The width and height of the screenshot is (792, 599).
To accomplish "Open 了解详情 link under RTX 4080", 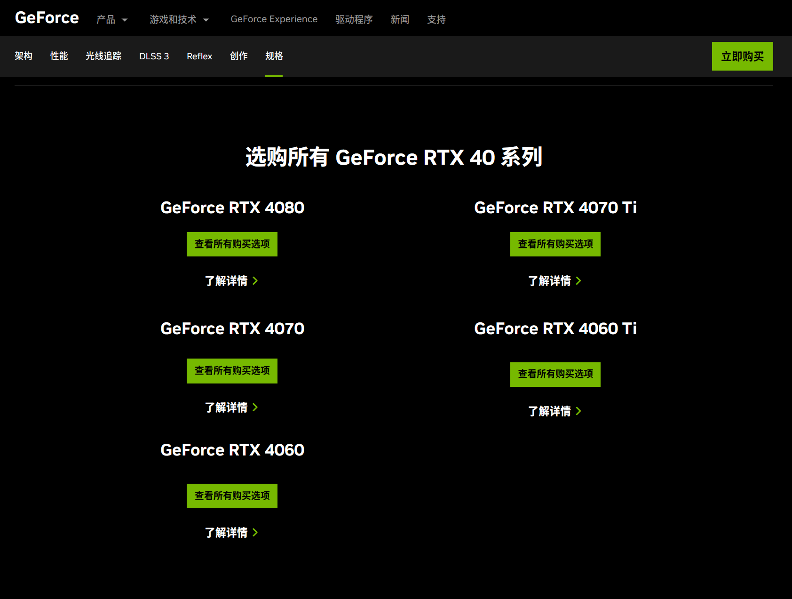I will coord(231,281).
